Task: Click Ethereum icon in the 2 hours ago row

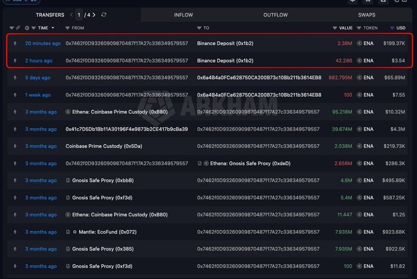Action: 15,61
